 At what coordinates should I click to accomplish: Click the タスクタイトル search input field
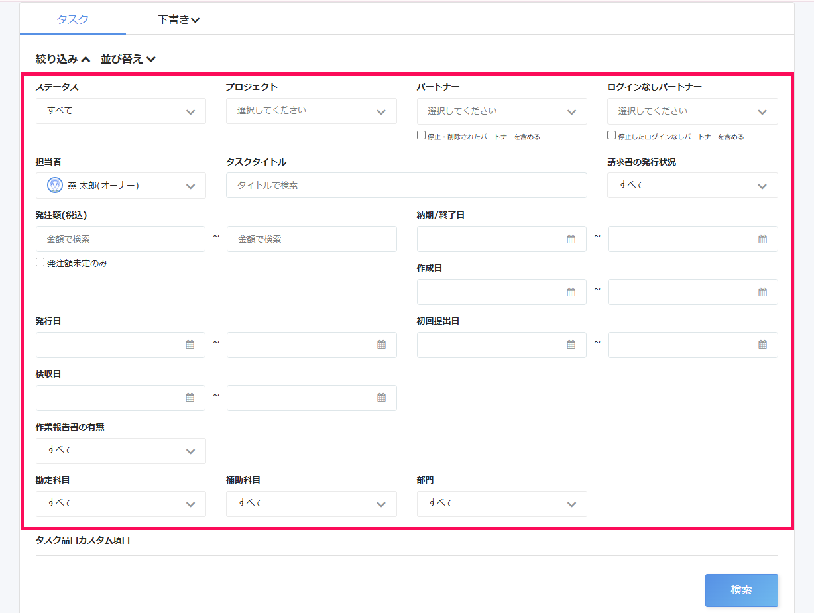(406, 185)
